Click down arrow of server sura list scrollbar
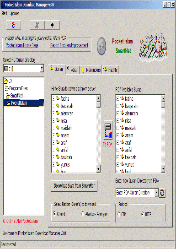The height and width of the screenshot is (249, 176). point(98,168)
